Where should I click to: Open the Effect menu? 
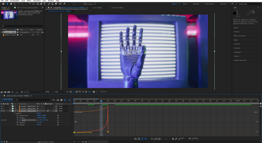click(29, 1)
